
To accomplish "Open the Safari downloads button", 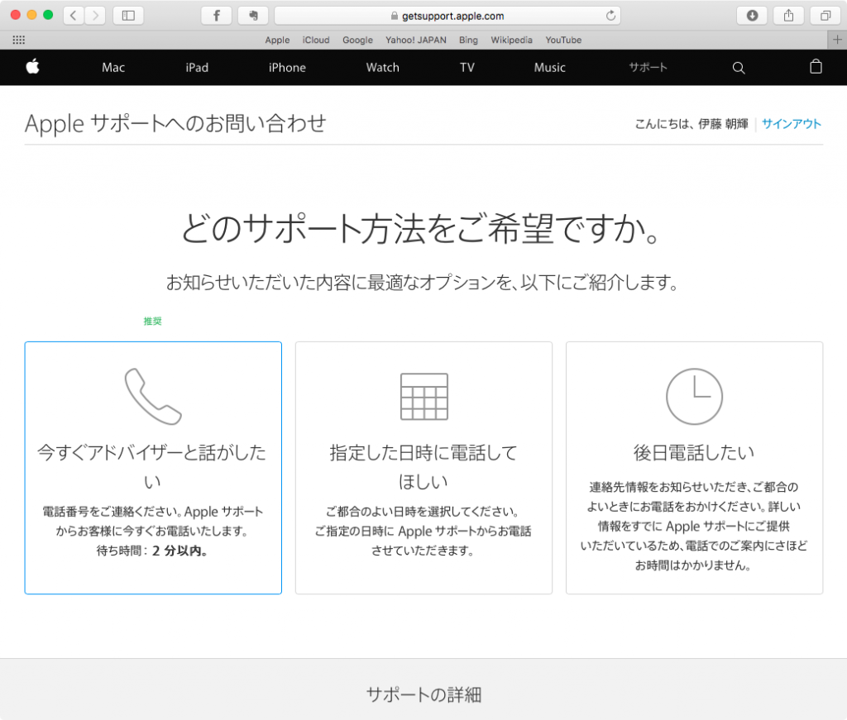I will tap(752, 16).
